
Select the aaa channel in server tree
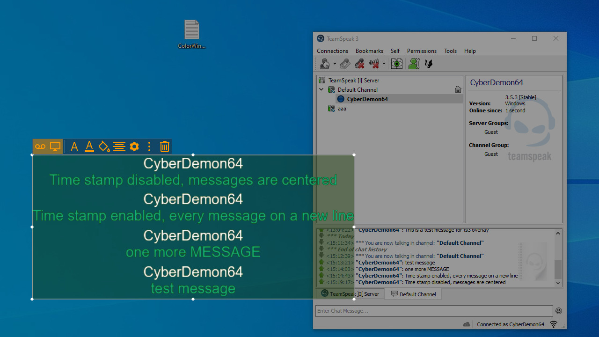(342, 109)
